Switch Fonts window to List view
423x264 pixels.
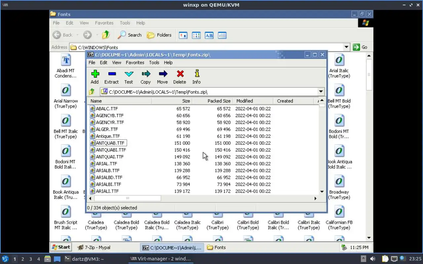pyautogui.click(x=196, y=35)
